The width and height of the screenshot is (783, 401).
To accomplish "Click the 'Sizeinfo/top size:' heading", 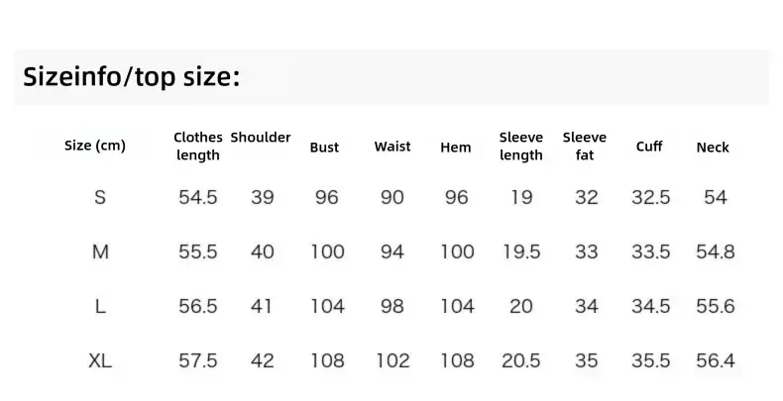I will (x=132, y=77).
